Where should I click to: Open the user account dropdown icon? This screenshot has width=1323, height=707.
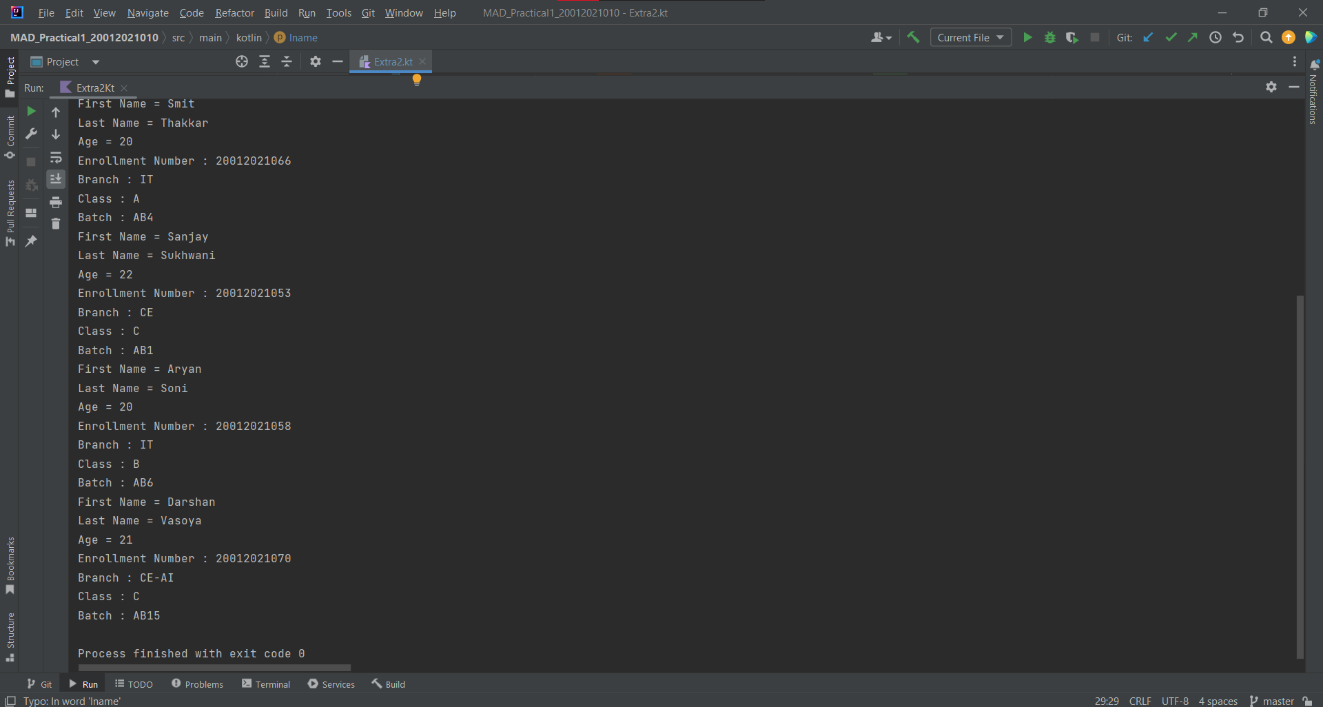[881, 37]
